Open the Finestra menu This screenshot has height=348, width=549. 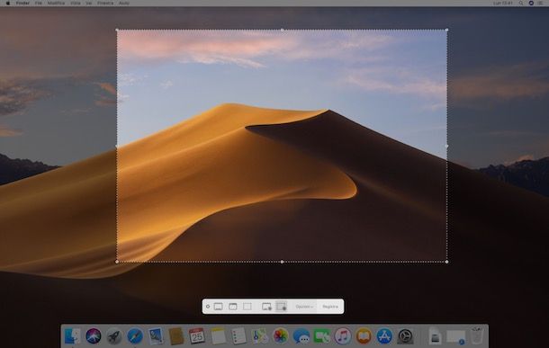[105, 3]
